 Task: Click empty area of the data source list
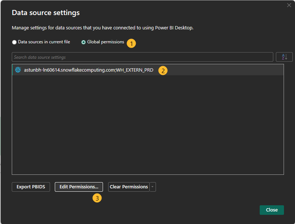[x=147, y=125]
